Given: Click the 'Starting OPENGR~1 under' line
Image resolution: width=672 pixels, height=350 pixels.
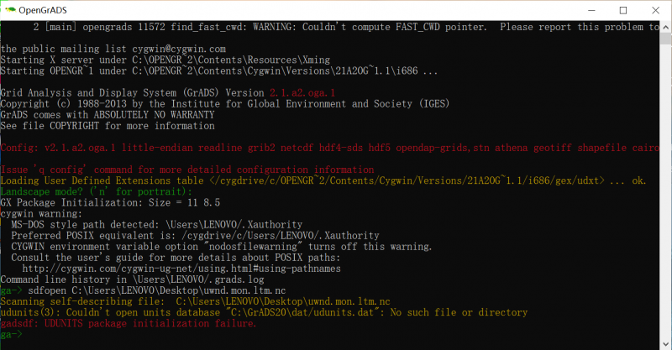Looking at the screenshot, I should [x=219, y=71].
